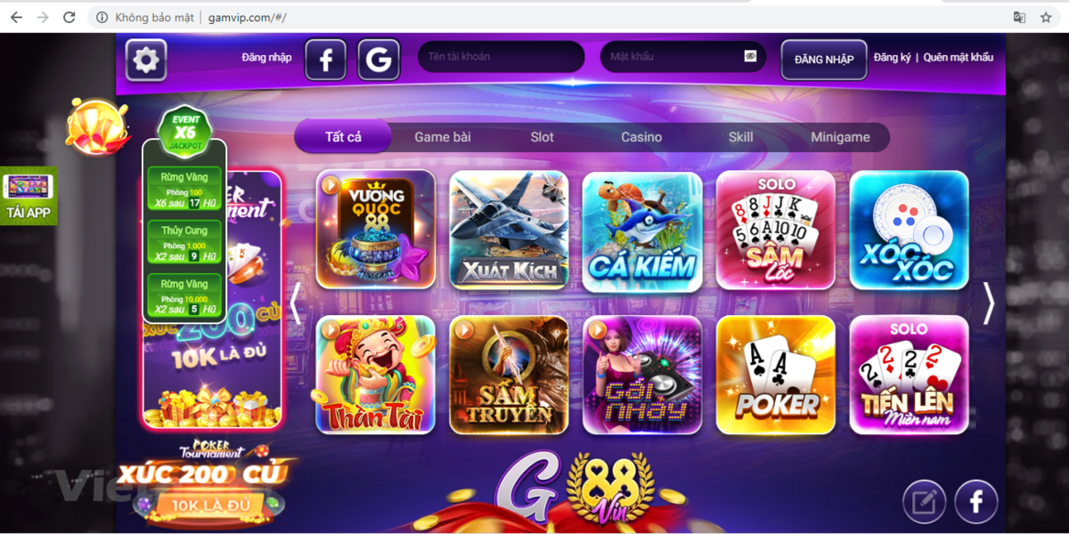Toggle password visibility eye icon
This screenshot has width=1069, height=534.
pyautogui.click(x=750, y=56)
